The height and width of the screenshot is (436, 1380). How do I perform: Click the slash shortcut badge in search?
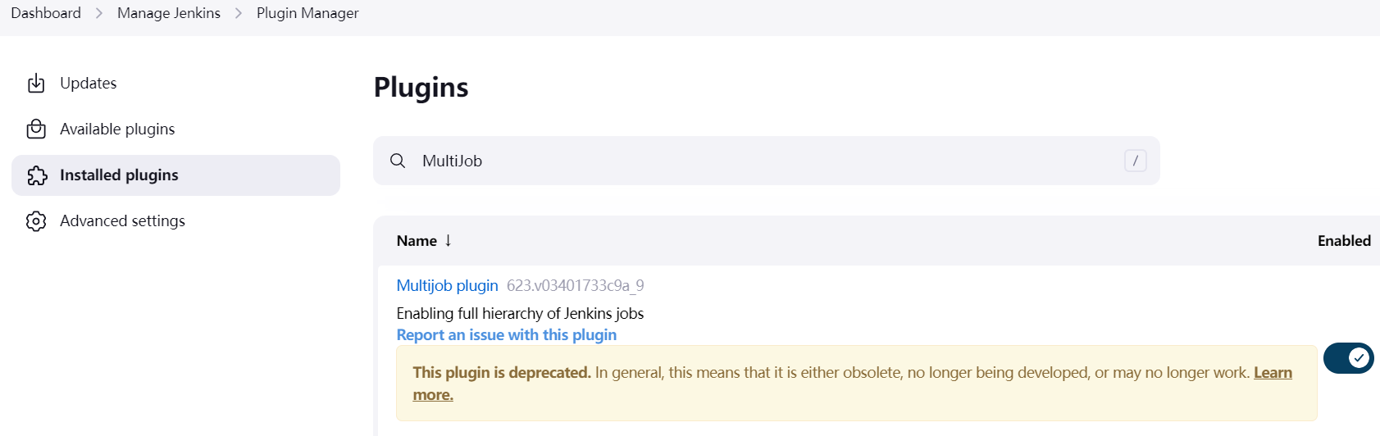click(x=1135, y=161)
